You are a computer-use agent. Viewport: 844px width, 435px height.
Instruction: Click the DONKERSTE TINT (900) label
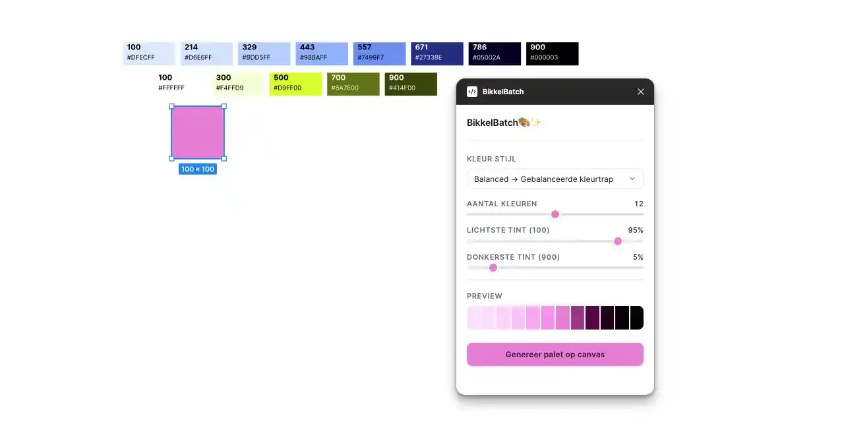[514, 257]
